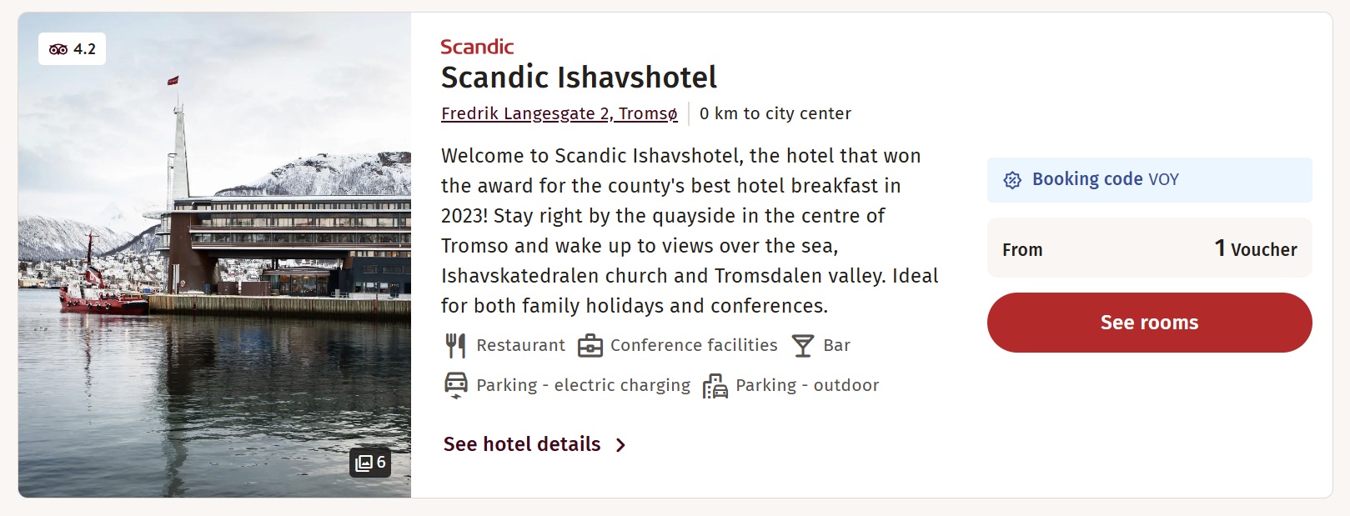1350x516 pixels.
Task: Click the booking code badge icon
Action: (1012, 180)
